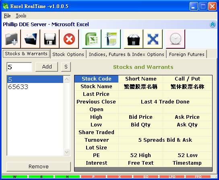Select the Bid Qty field cell
The image size is (219, 180).
[x=140, y=125]
